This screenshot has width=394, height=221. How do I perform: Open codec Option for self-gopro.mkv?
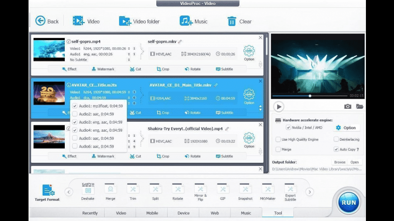tap(249, 53)
